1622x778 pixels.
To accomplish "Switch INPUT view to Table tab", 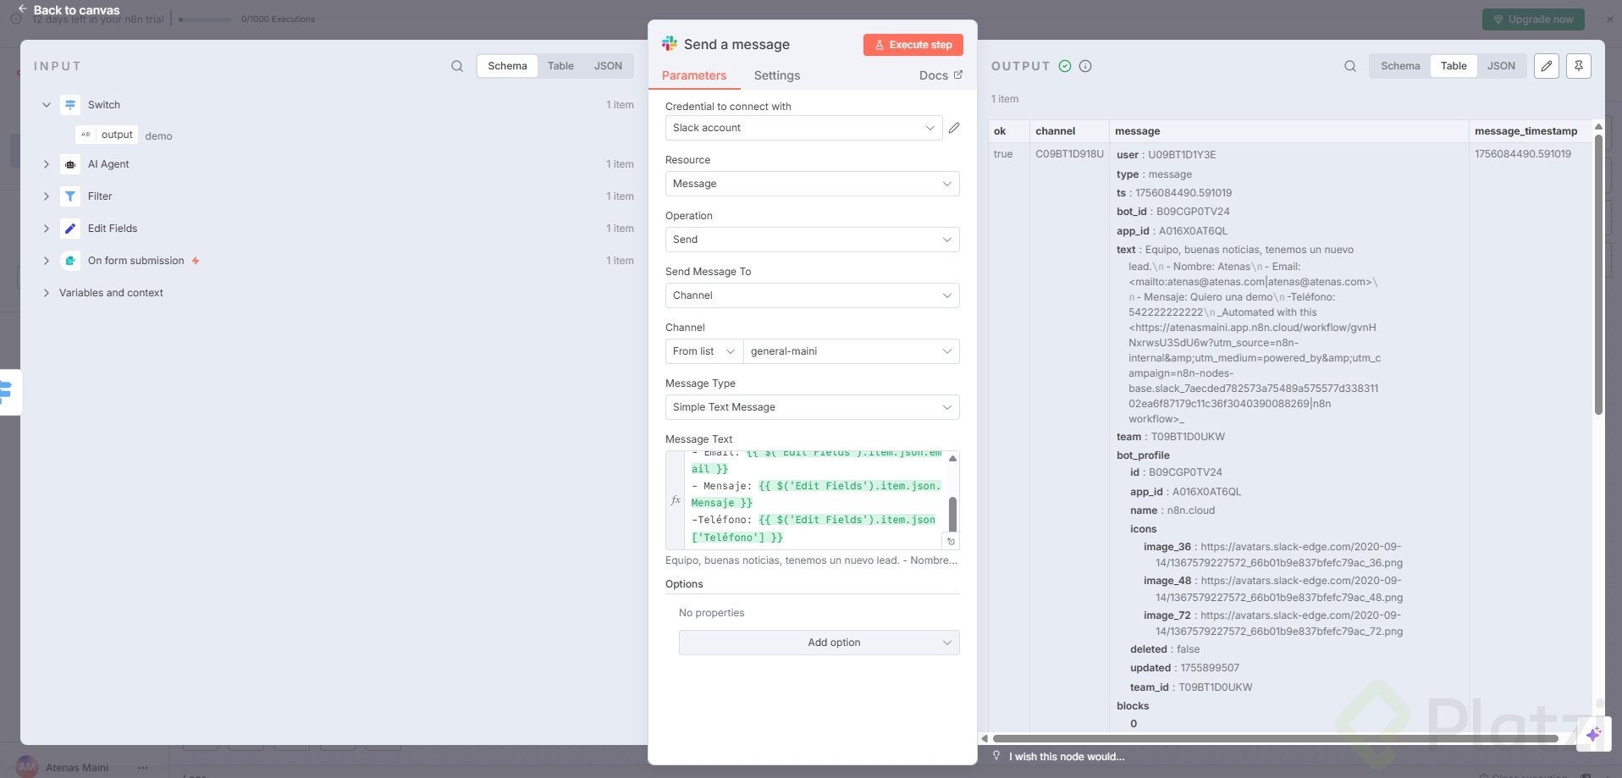I will coord(560,66).
